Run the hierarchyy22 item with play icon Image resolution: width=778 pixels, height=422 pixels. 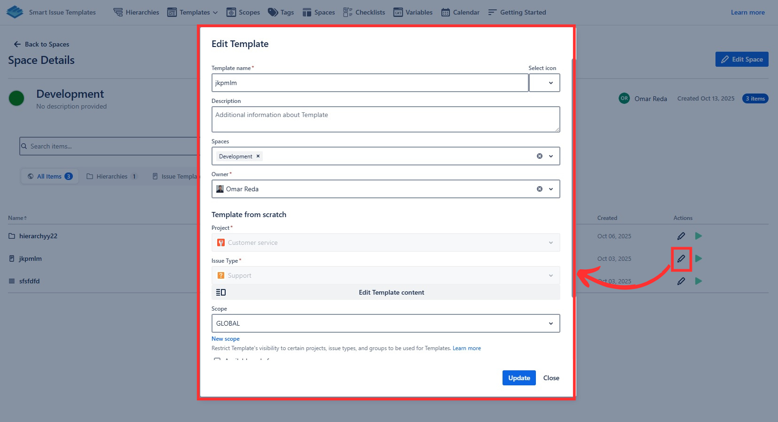click(698, 236)
